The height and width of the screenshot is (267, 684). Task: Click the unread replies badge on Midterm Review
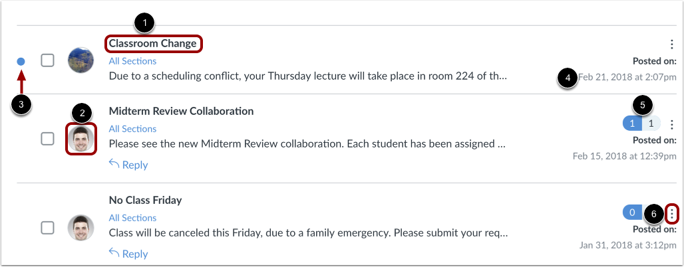pyautogui.click(x=632, y=124)
